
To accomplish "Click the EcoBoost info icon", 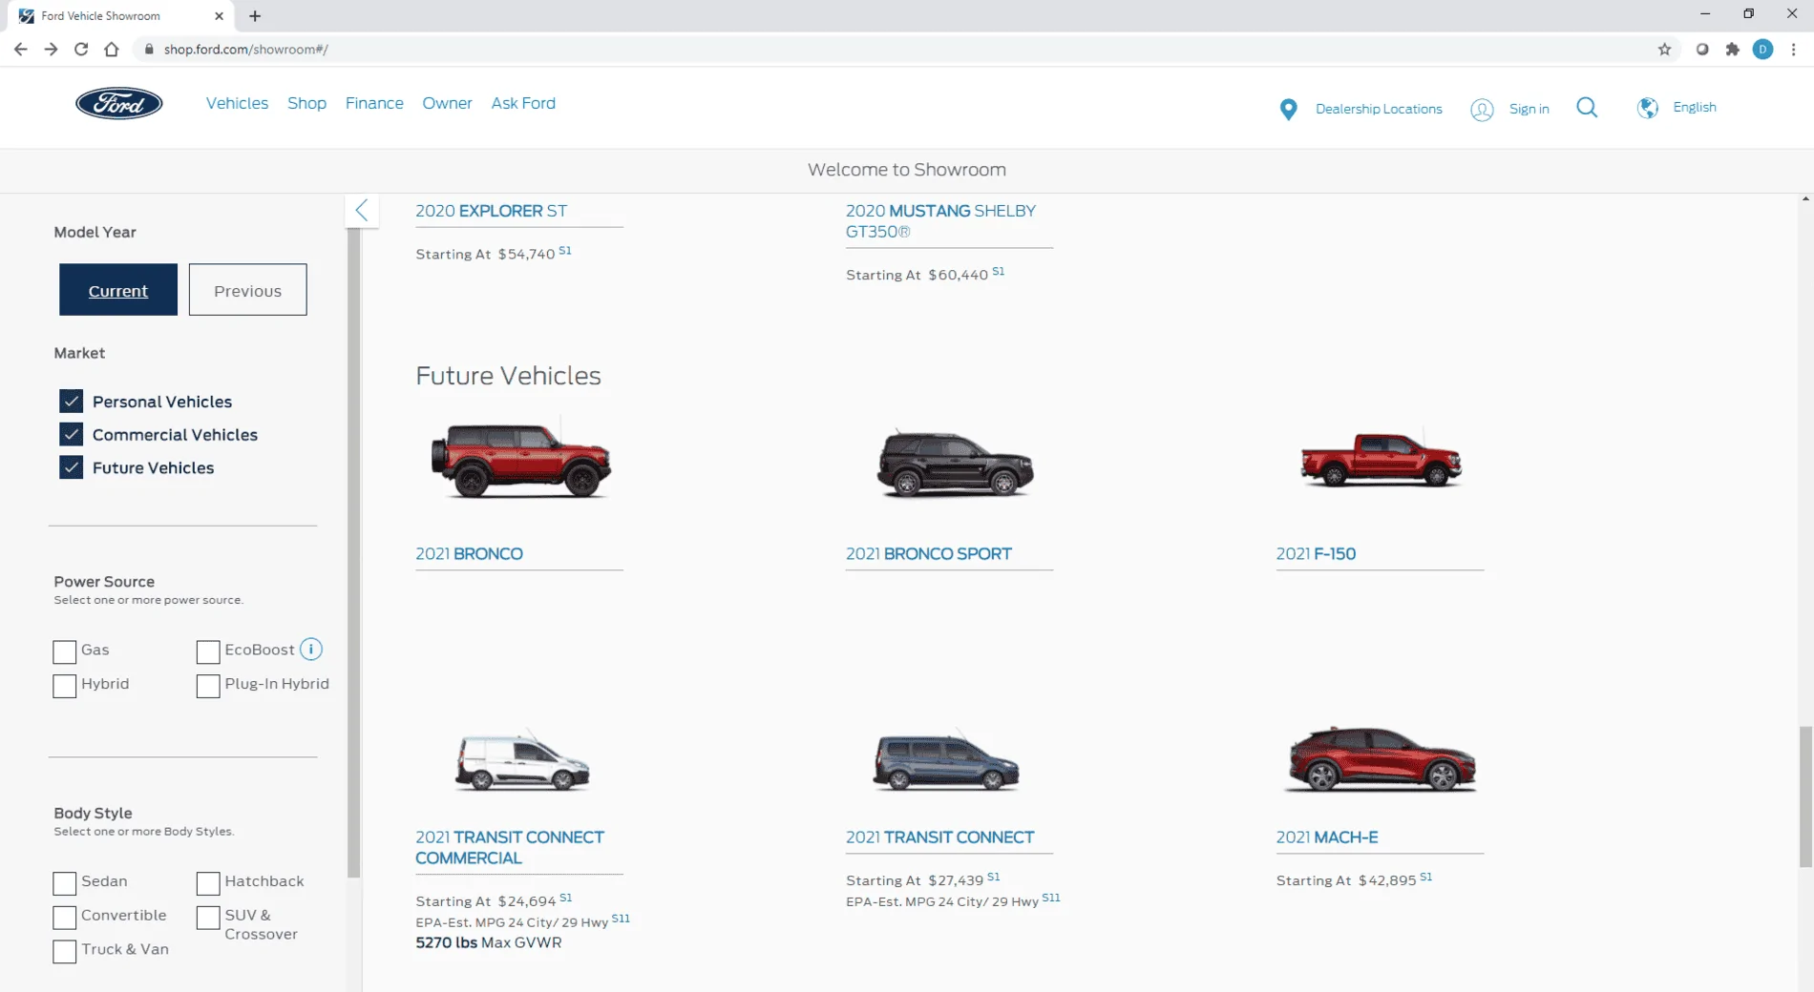I will [310, 650].
